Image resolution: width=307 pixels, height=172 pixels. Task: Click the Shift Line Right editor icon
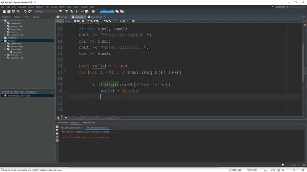117,21
